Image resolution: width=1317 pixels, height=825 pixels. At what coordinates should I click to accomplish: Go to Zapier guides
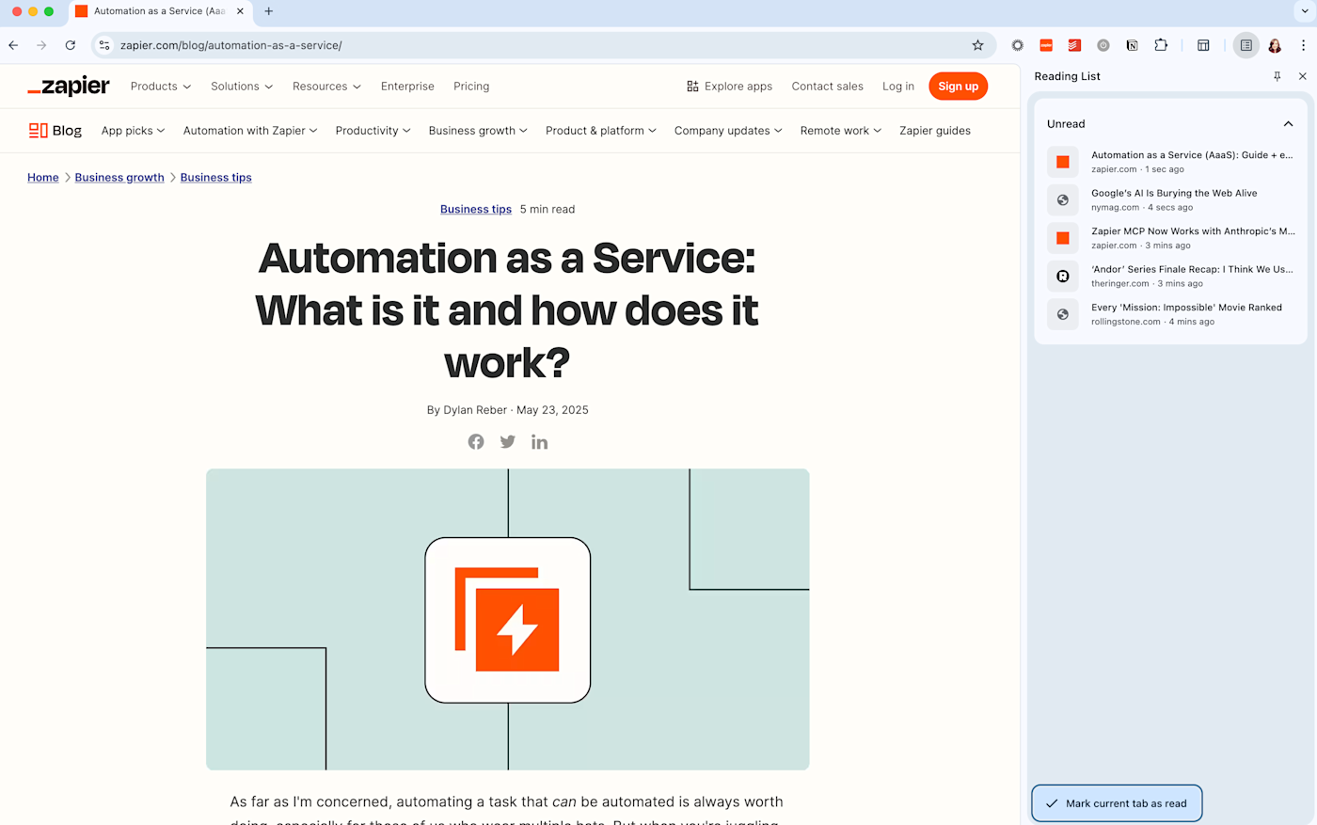point(935,131)
